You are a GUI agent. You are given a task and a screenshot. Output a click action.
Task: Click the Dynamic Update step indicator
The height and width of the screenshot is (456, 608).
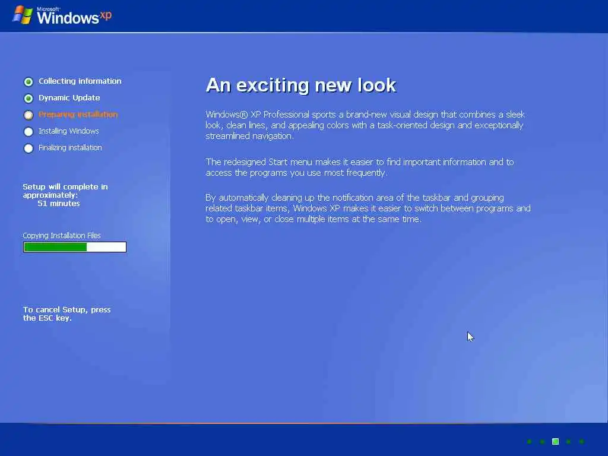[x=28, y=99]
